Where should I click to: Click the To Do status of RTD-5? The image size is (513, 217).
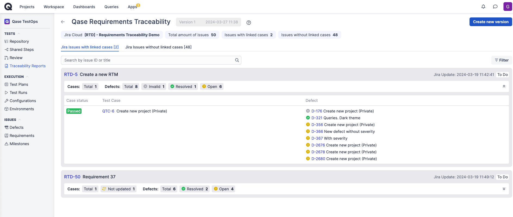tap(502, 75)
